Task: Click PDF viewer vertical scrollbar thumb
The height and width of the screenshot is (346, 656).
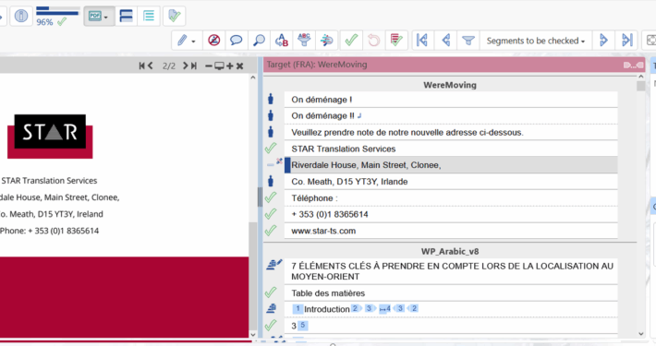Action: 252,276
